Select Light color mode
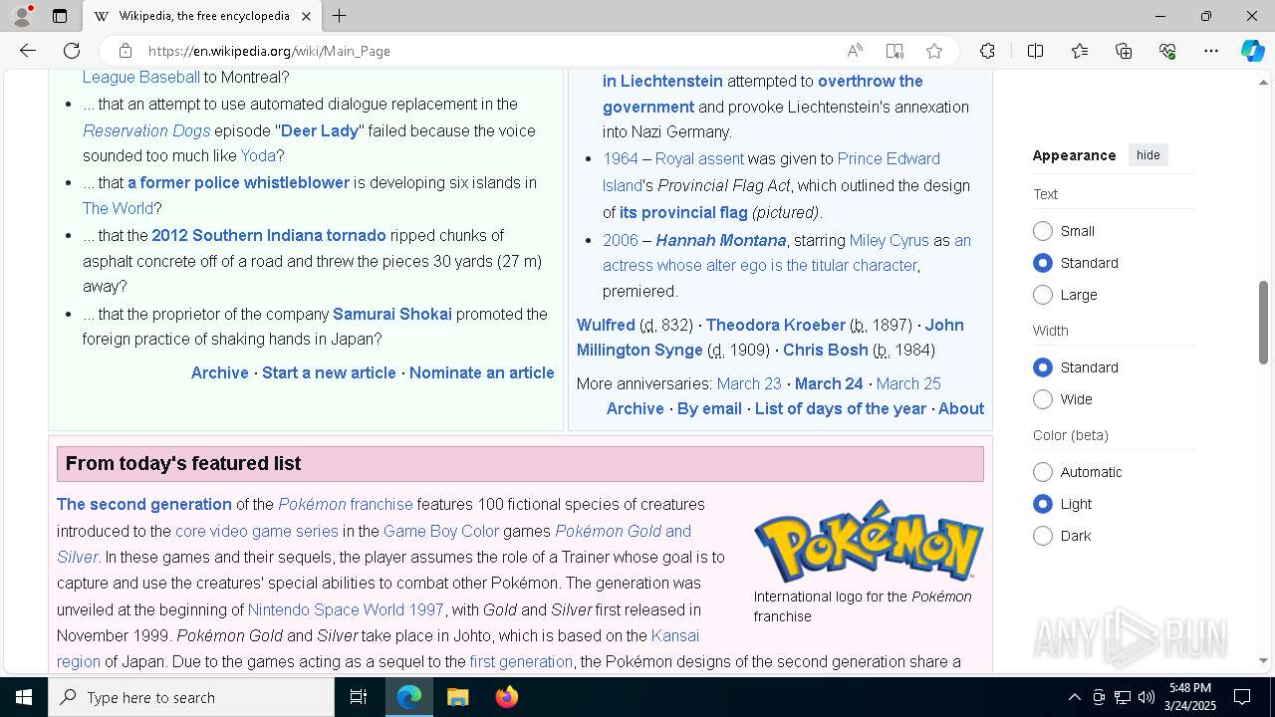Screen dimensions: 1275x717 tap(1043, 504)
